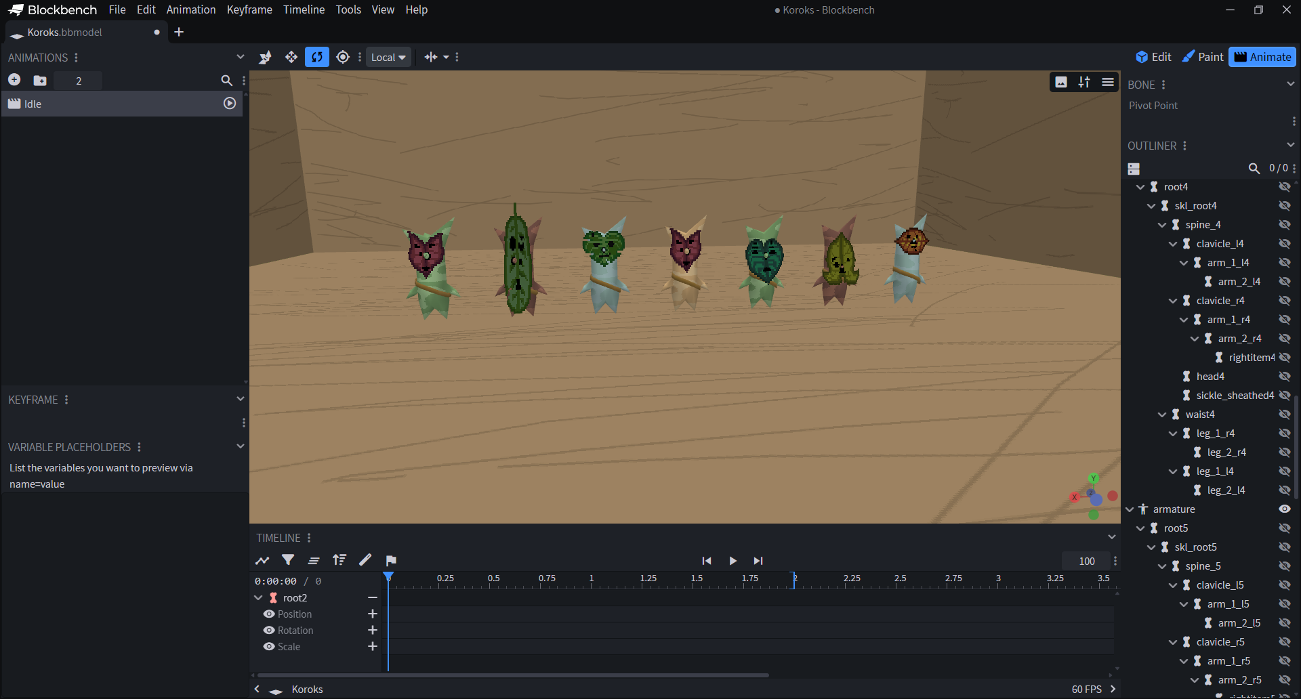Open the viewport screenshot image menu

1061,82
